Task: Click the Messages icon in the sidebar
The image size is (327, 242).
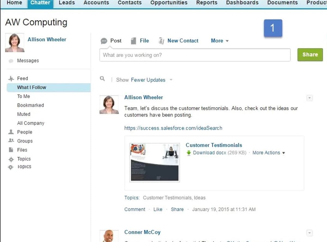Action: coord(11,61)
